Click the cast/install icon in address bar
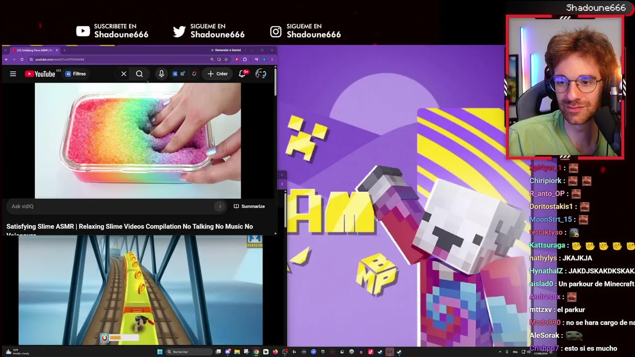 point(219,59)
